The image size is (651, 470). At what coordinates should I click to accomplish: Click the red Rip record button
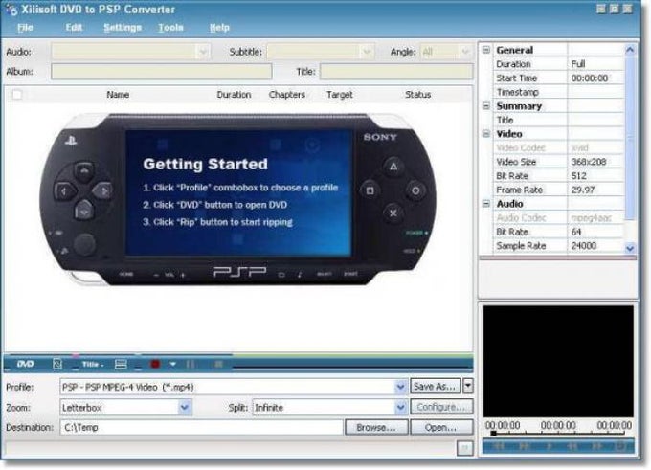point(155,364)
